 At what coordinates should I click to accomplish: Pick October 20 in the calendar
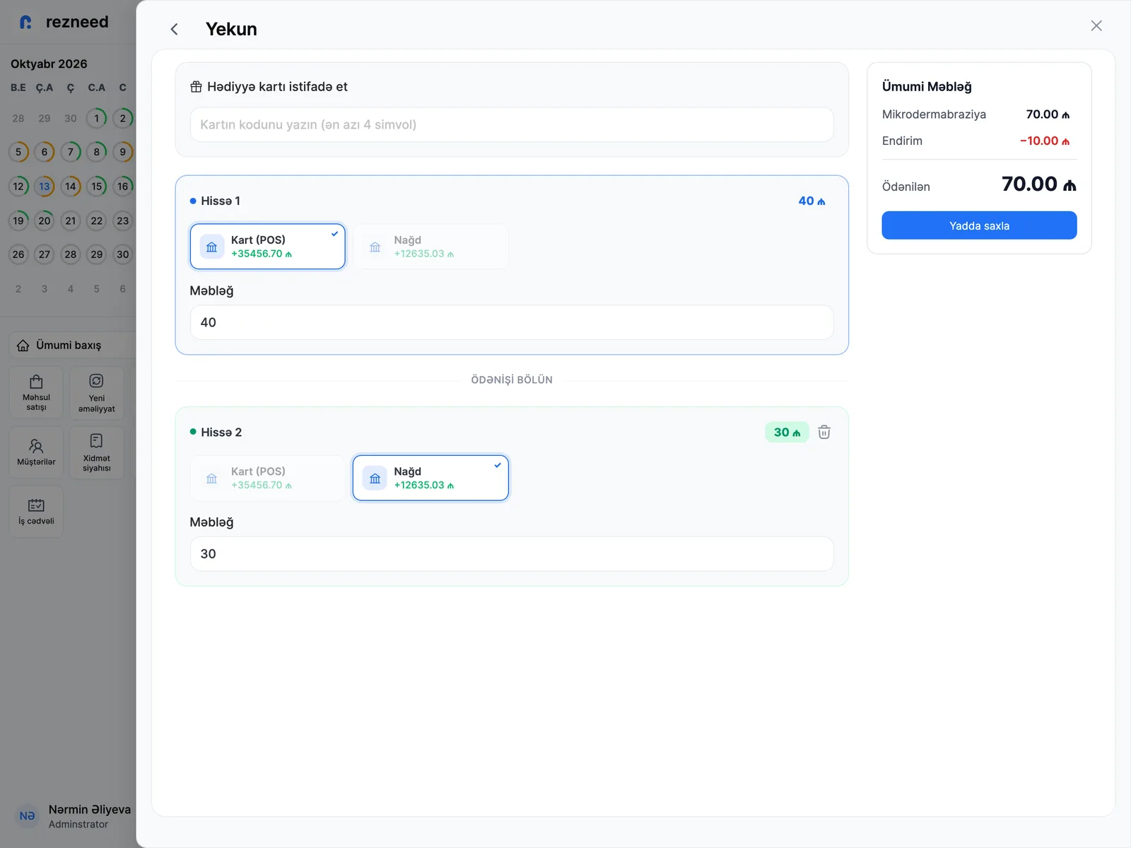tap(45, 220)
